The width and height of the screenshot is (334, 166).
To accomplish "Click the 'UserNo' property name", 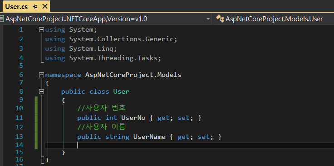I will point(133,118).
